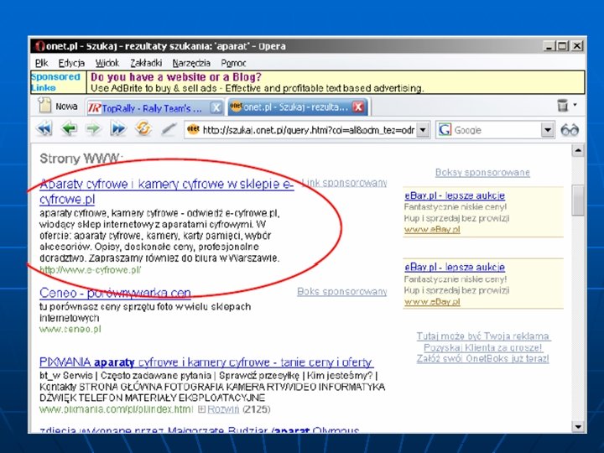The width and height of the screenshot is (604, 453).
Task: Close the TopRally tab
Action: (216, 107)
